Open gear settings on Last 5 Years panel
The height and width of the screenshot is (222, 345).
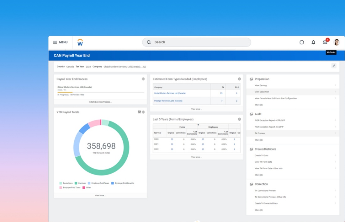click(239, 119)
